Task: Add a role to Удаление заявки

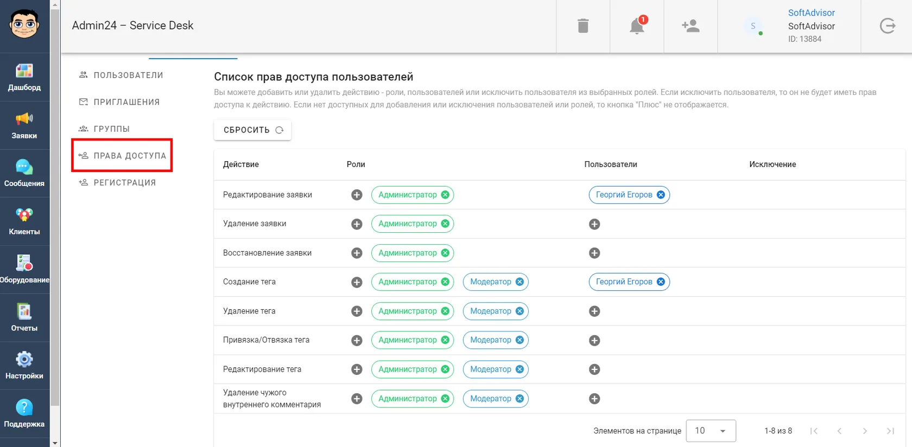Action: [x=357, y=224]
